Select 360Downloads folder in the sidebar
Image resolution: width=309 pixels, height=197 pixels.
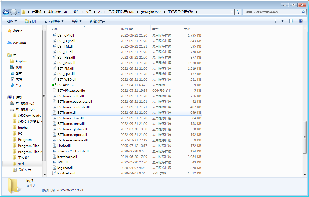point(29,116)
